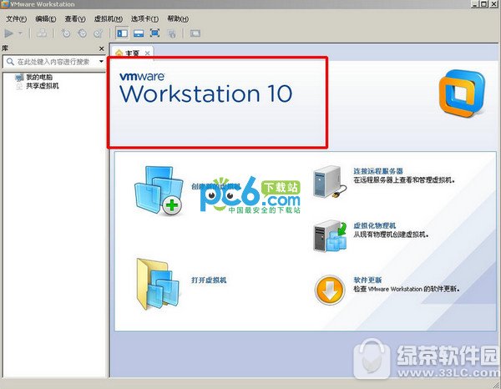Select 我的电脑 in the library tree
Viewport: 501px width, 389px height.
pos(38,77)
